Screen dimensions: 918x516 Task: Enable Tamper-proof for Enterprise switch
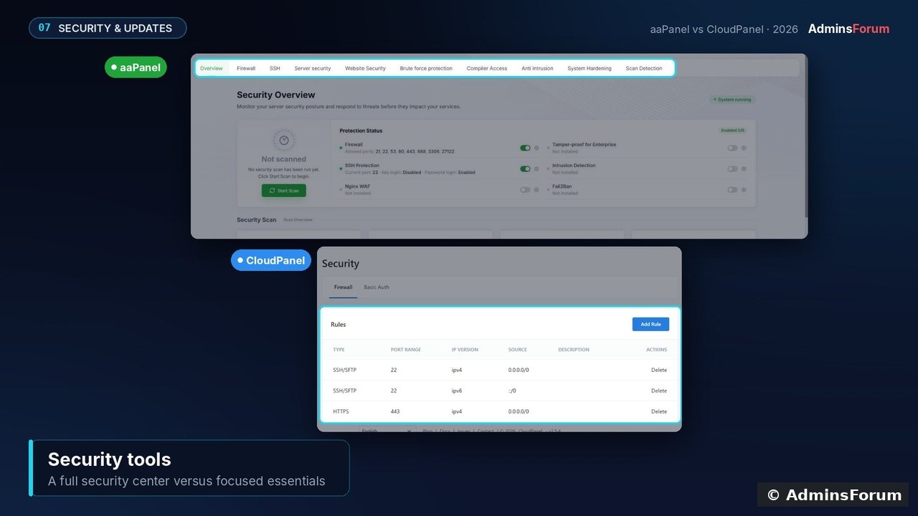(732, 148)
